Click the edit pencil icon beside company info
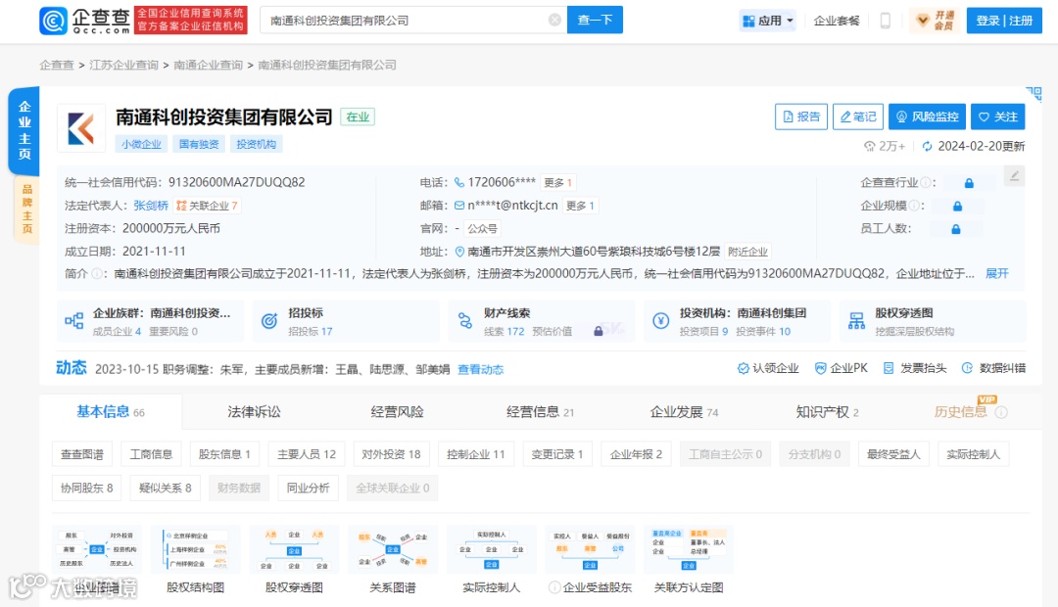This screenshot has height=607, width=1058. [x=1014, y=176]
